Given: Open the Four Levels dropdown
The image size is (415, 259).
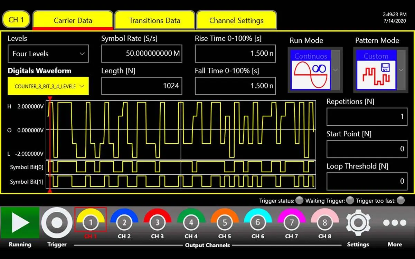Looking at the screenshot, I should [48, 54].
